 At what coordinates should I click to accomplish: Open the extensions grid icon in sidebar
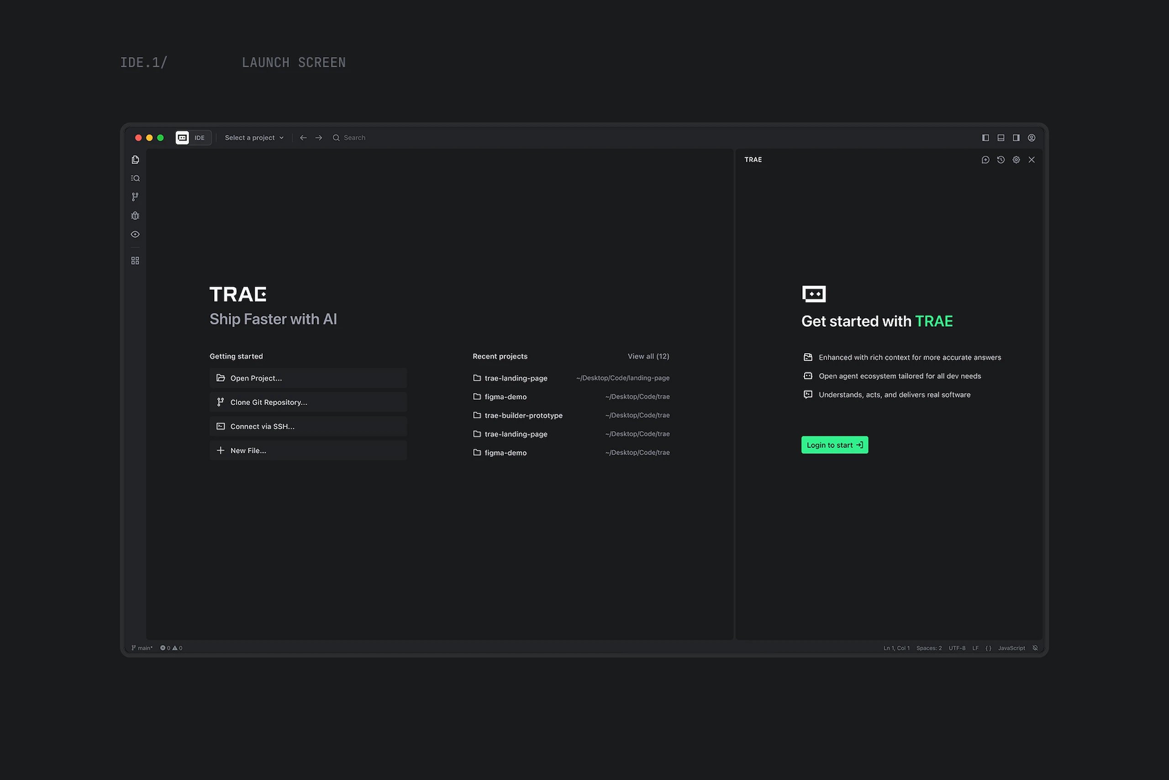(x=135, y=260)
